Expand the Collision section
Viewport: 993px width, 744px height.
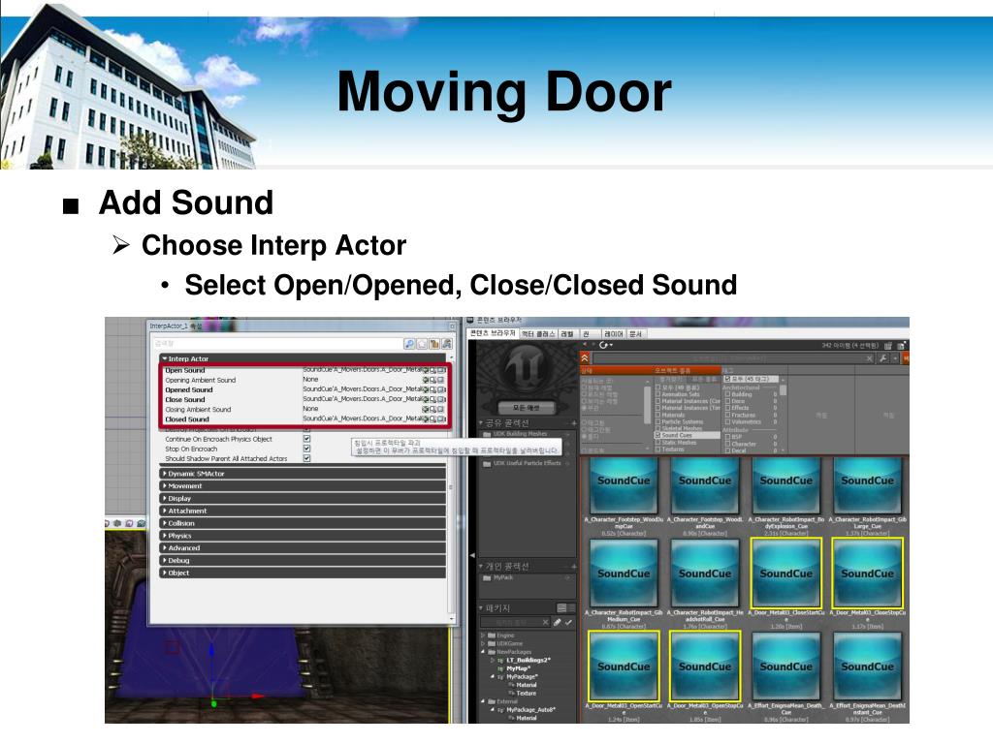pyautogui.click(x=164, y=523)
